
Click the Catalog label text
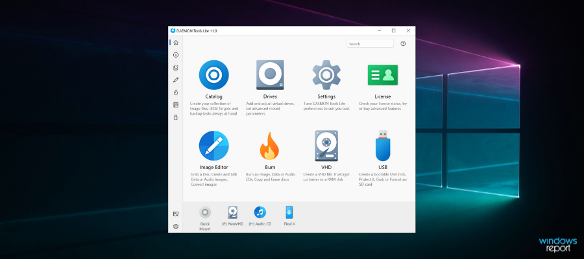click(213, 96)
